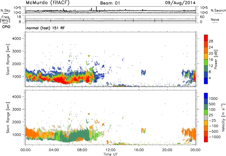Screen dimensions: 226x156
Task: Click the date '09/Aug/2014'
Action: click(x=180, y=3)
